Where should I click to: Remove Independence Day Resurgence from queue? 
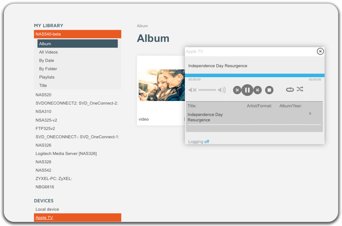[x=310, y=113]
